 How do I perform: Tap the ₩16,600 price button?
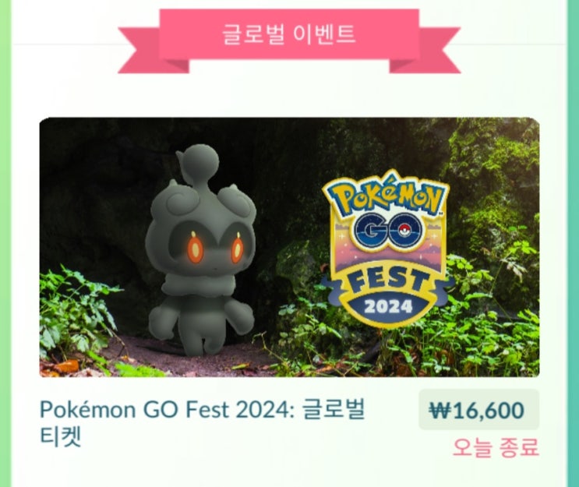click(x=479, y=410)
